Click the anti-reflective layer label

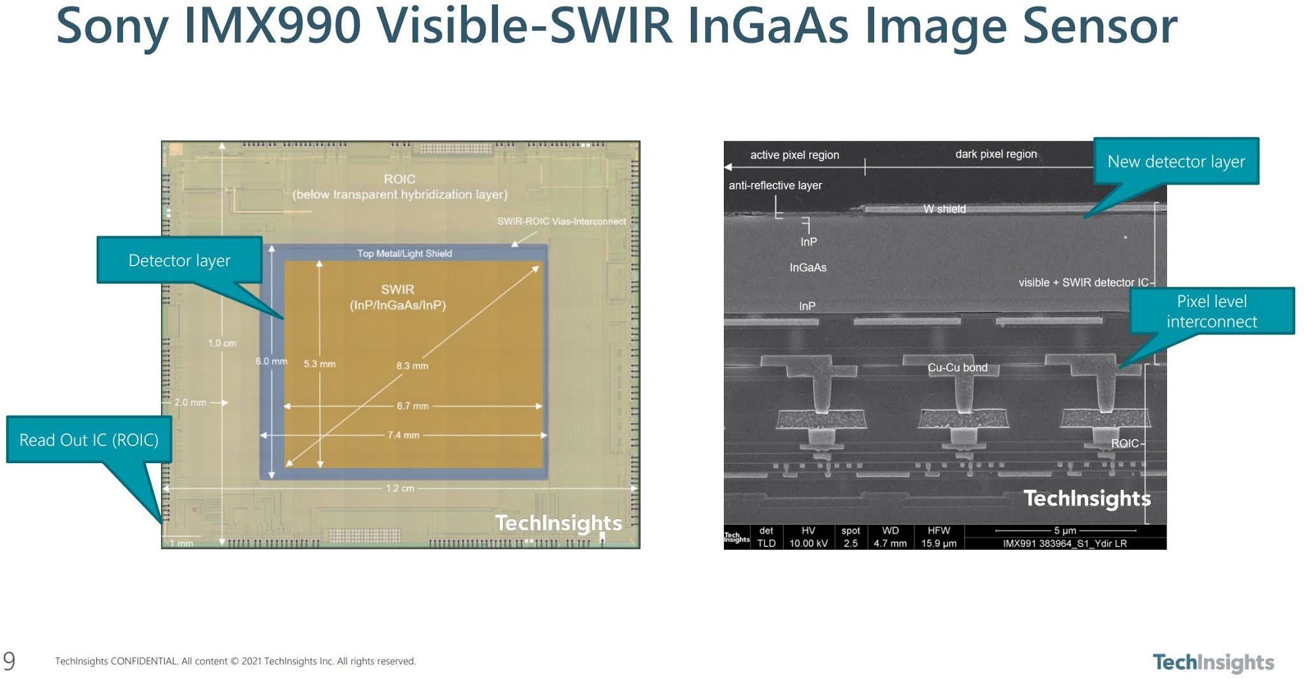tap(774, 186)
